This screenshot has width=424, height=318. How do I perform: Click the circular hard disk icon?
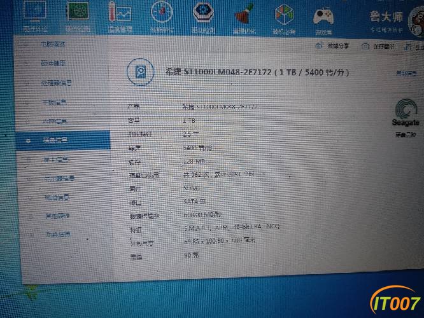(141, 72)
